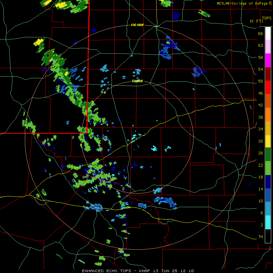Click the "38" legend value
Image resolution: width=273 pixels, height=273 pixels.
pos(261,117)
